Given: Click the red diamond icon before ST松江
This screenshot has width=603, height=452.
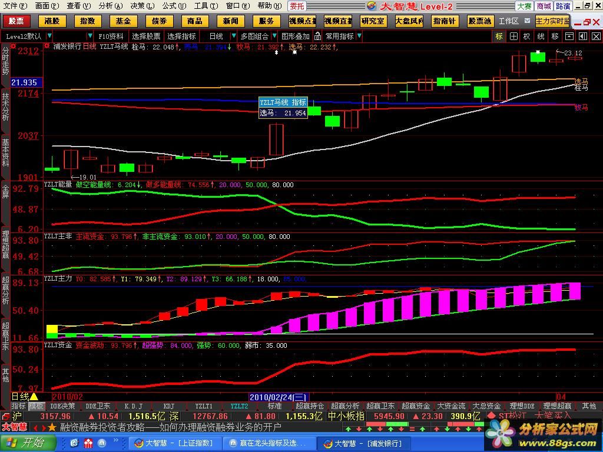Looking at the screenshot, I should 491,416.
